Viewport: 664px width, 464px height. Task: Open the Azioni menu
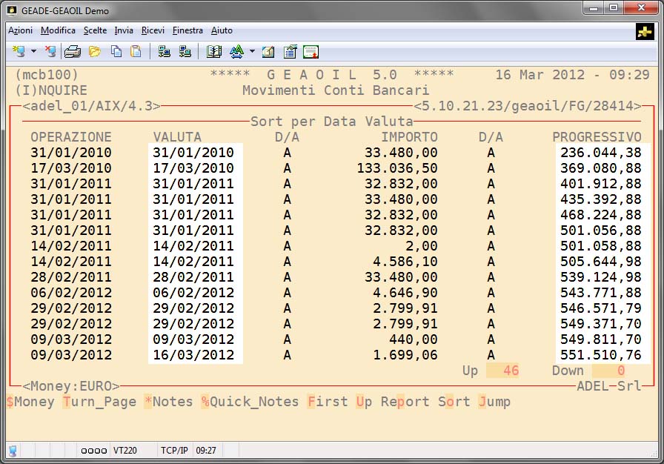20,30
